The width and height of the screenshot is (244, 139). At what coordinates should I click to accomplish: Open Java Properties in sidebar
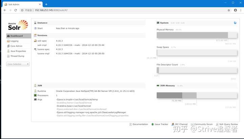pos(19,51)
